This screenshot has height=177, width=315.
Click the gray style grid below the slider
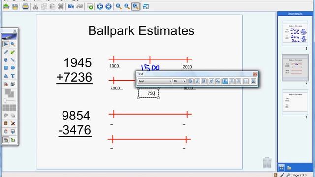[x=9, y=108]
